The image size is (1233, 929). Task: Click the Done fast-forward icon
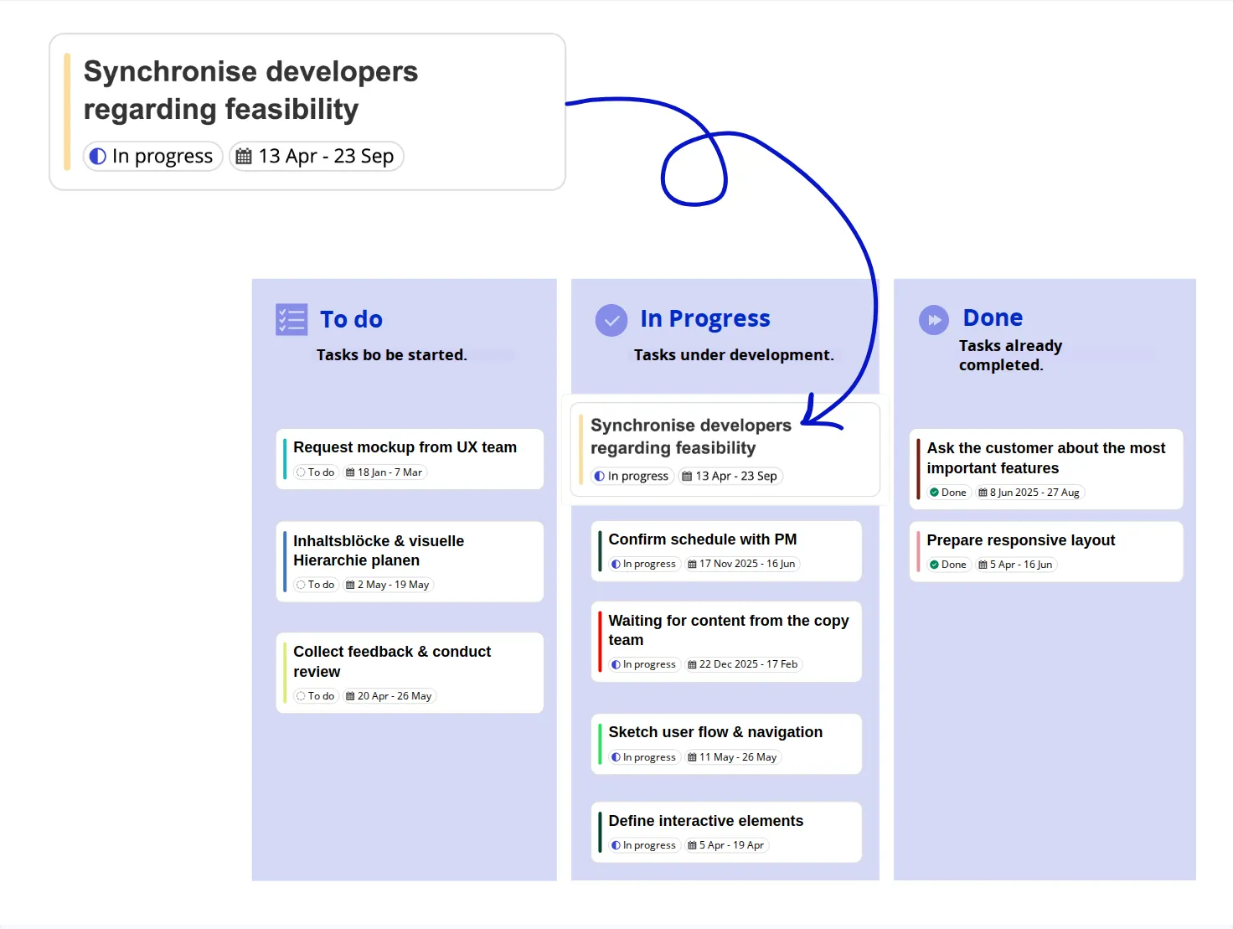click(x=933, y=320)
